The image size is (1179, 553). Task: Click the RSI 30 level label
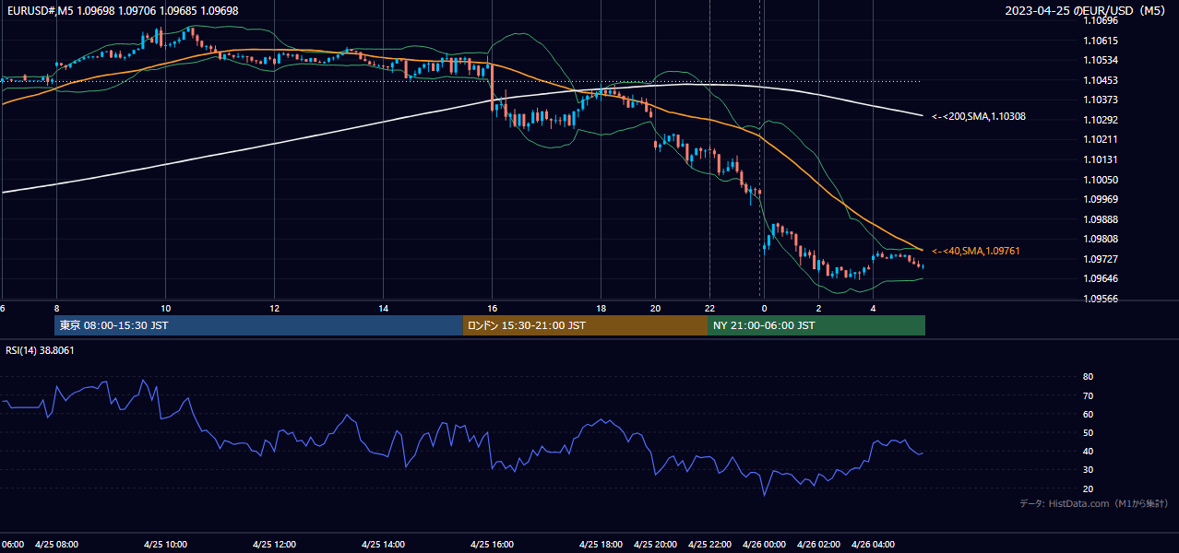[1089, 469]
